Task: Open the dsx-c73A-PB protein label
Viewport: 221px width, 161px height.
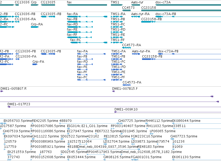Action: pyautogui.click(x=168, y=51)
